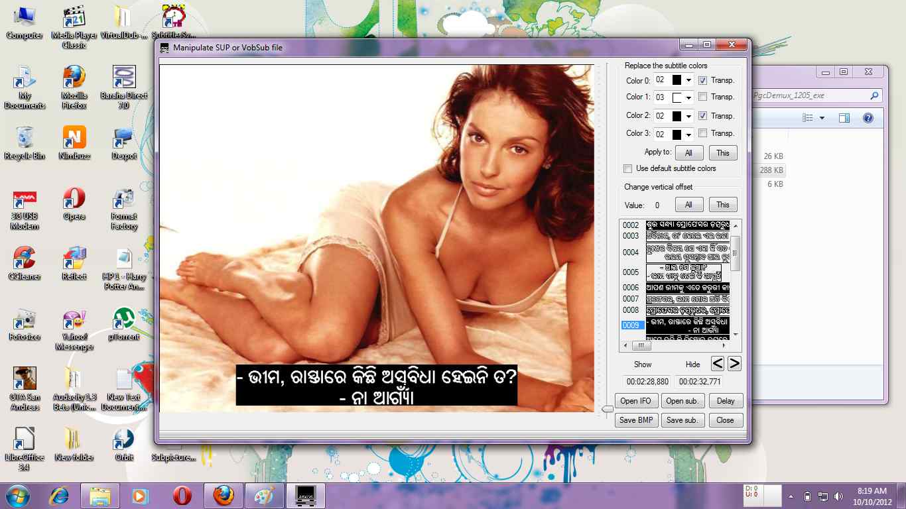Open the Format Factory shortcut
Screen dimensions: 906x509
tap(124, 209)
